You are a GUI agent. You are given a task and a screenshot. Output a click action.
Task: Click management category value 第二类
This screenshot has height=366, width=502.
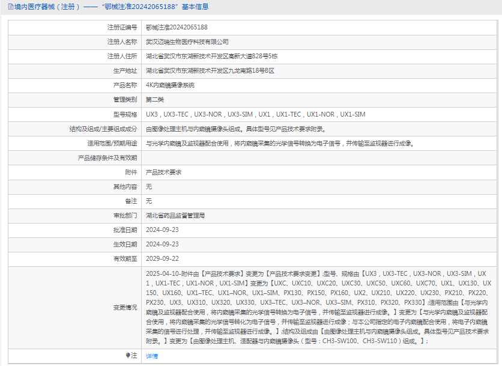click(x=155, y=100)
